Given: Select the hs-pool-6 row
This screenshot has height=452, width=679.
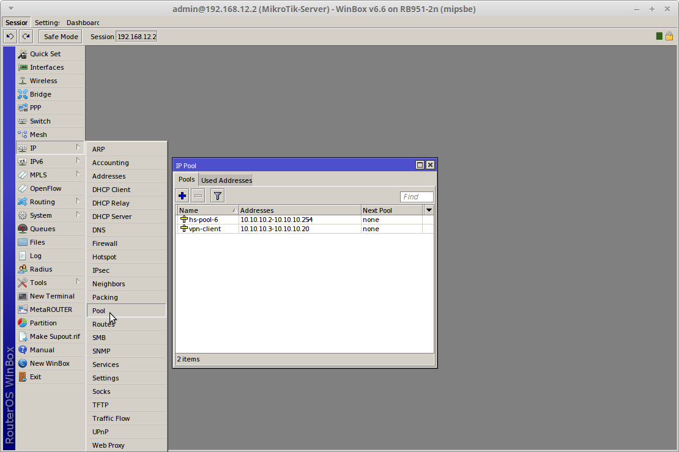Looking at the screenshot, I should [x=305, y=220].
